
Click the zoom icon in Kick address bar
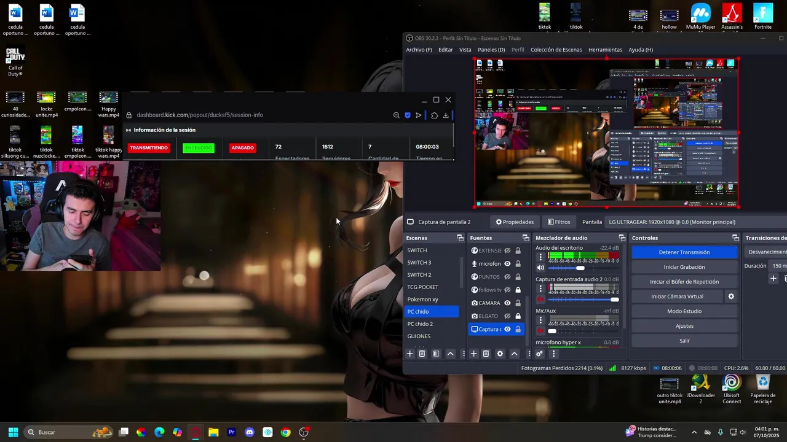tap(396, 115)
